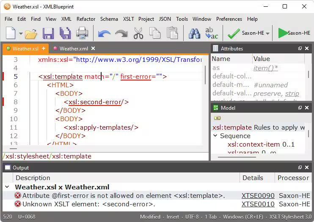The height and width of the screenshot is (222, 314).
Task: Click the xsl:context-item 0..1 model entry
Action: click(261, 144)
